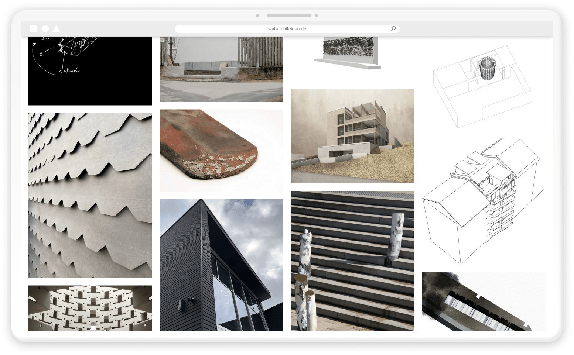Click the small dot right of top pill
Image resolution: width=574 pixels, height=355 pixels.
tap(317, 16)
